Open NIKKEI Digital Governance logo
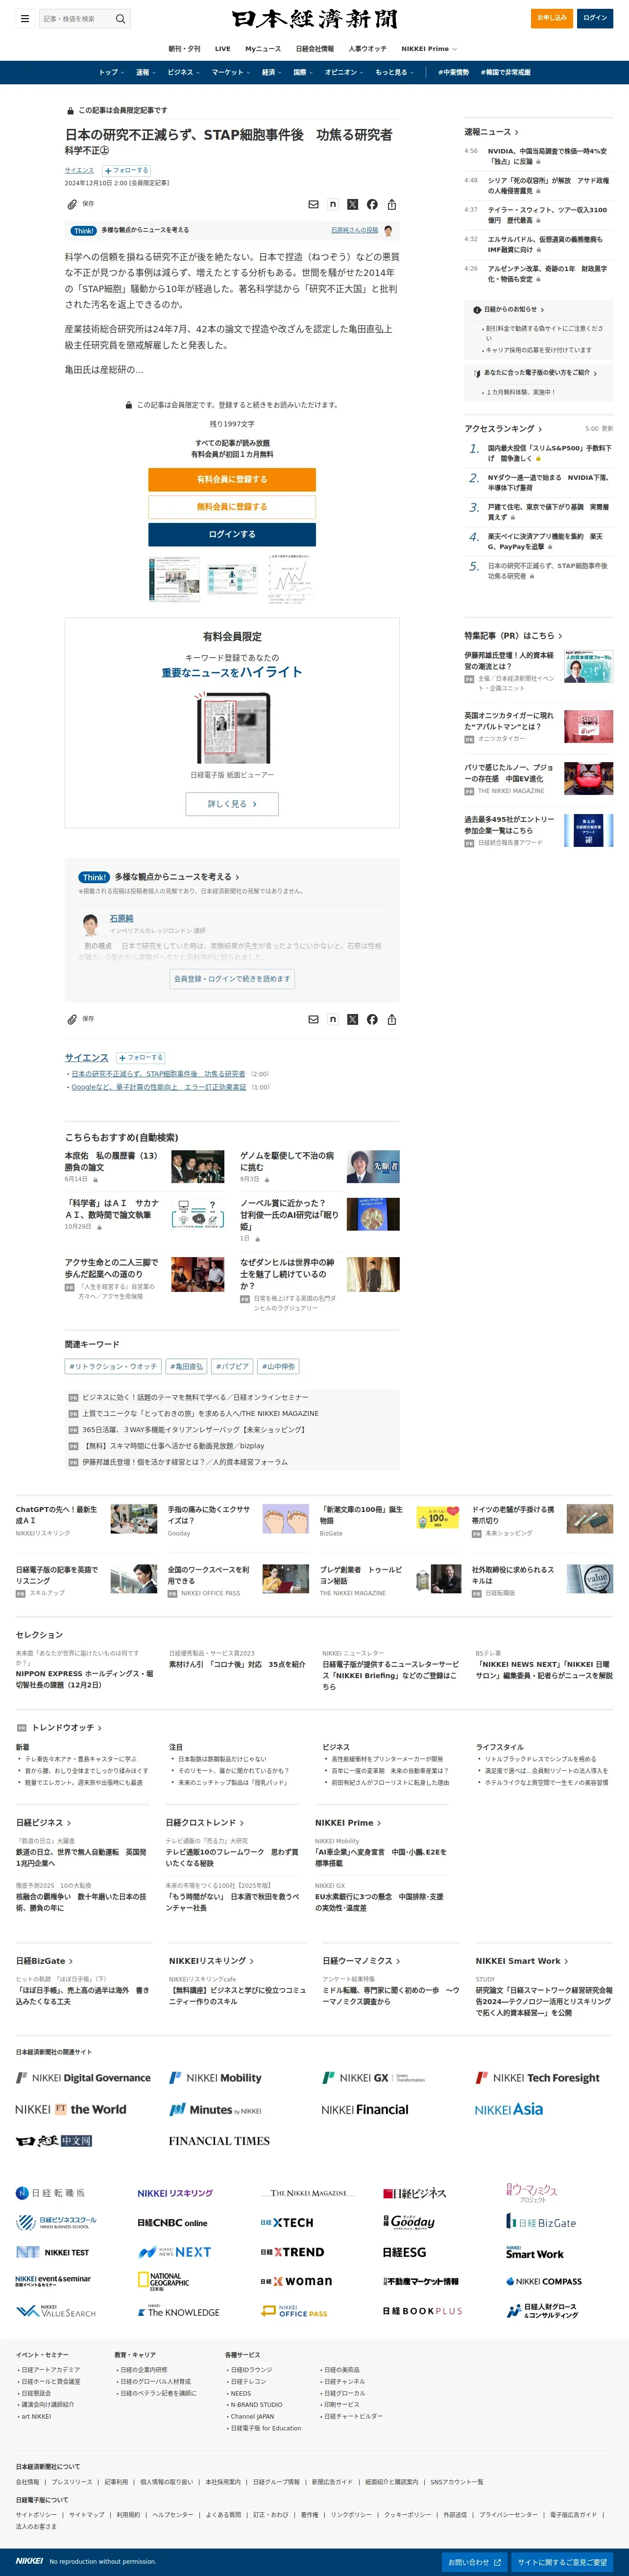The width and height of the screenshot is (629, 2576). pyautogui.click(x=83, y=2077)
